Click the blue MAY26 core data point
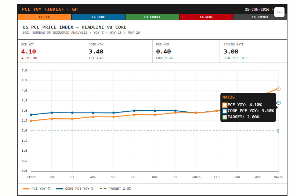The image size is (297, 196). point(278,103)
